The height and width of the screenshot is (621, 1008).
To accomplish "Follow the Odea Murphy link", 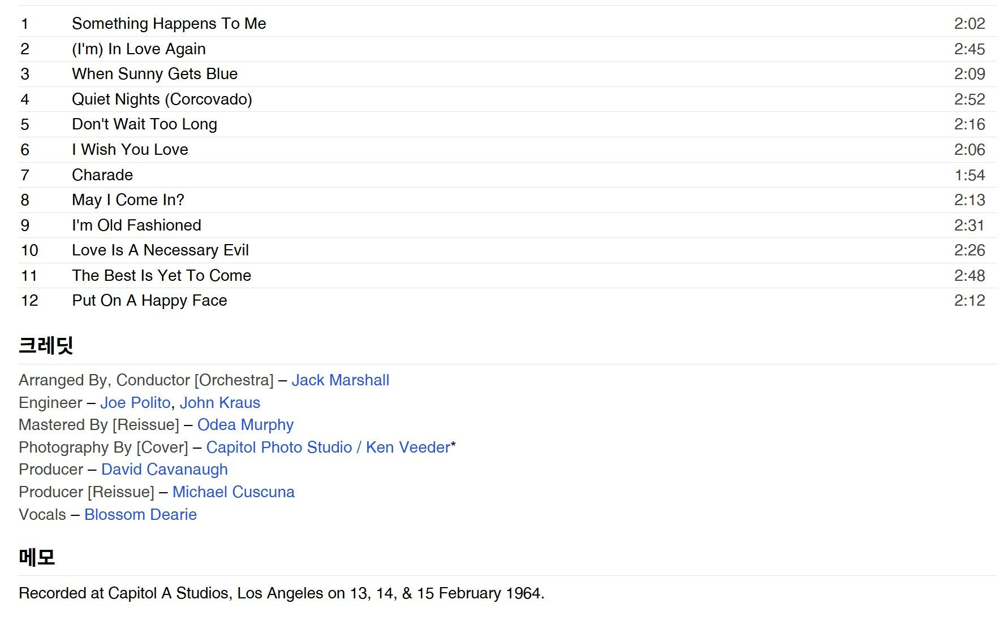I will coord(245,425).
